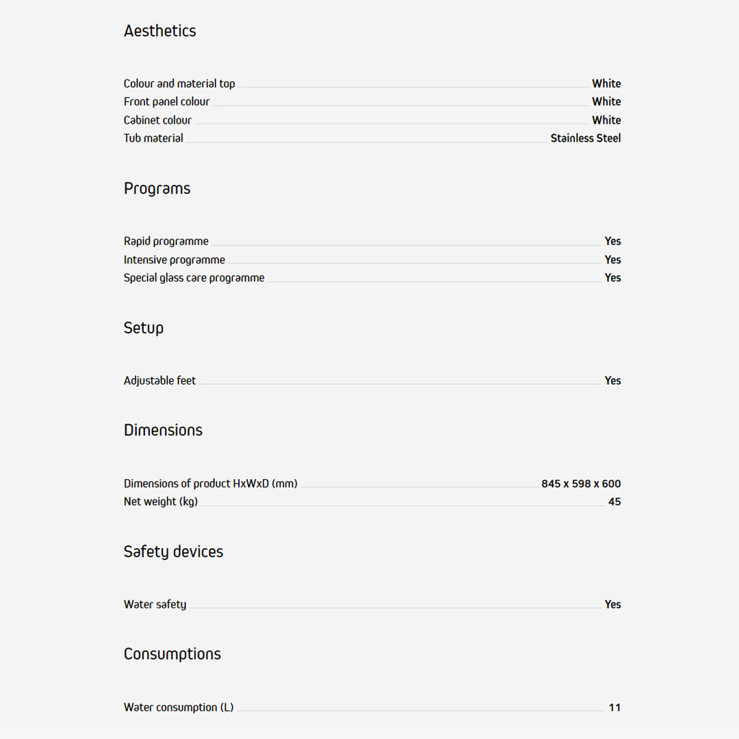Select the net weight value 45
Image resolution: width=739 pixels, height=739 pixels.
pyautogui.click(x=614, y=502)
